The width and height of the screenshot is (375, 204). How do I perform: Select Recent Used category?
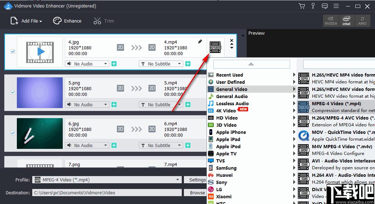(x=252, y=75)
